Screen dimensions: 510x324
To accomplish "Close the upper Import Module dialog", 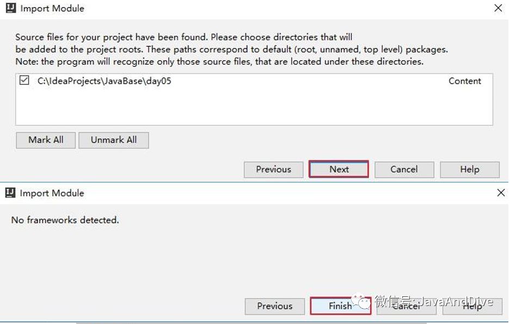I will [x=497, y=8].
